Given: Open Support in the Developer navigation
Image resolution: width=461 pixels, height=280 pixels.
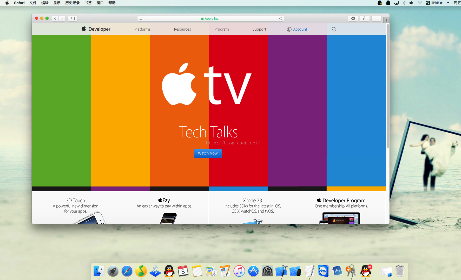Looking at the screenshot, I should (x=259, y=29).
